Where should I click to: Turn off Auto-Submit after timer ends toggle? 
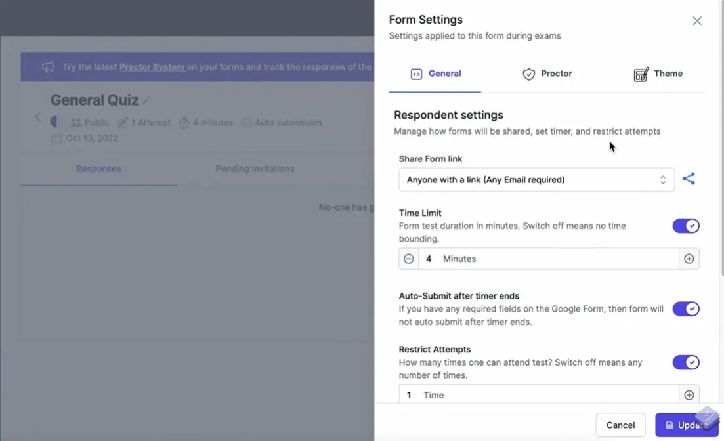pos(685,308)
